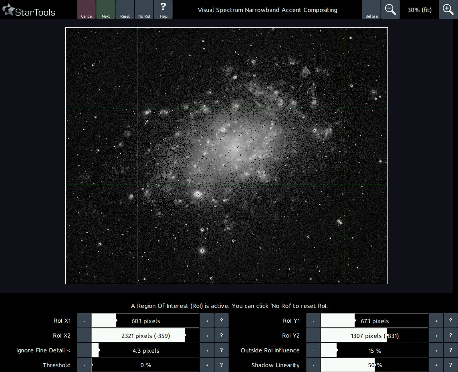The width and height of the screenshot is (458, 372).
Task: Increase Ignore Fine Detail value
Action: click(207, 350)
